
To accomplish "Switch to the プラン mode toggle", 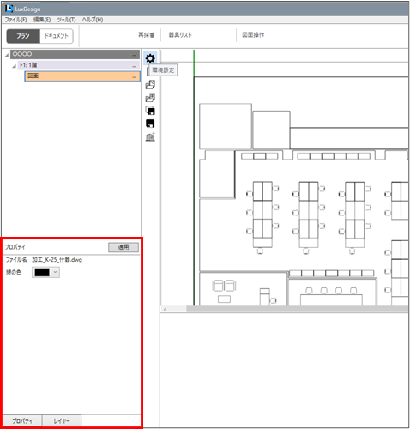I will point(23,36).
